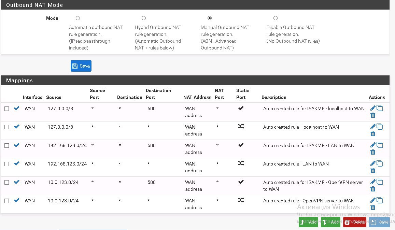The height and width of the screenshot is (230, 395).
Task: Click the 'Auto created rule - localhost to WAN' description
Action: pos(301,127)
